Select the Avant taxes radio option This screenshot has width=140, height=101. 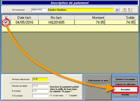[51, 96]
